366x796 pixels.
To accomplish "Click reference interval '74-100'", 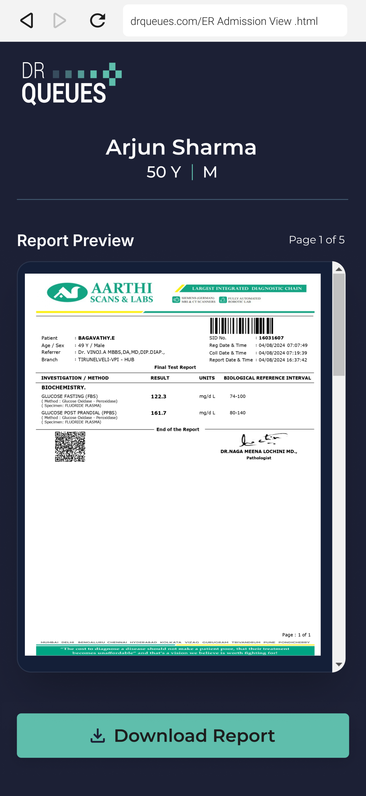I will pyautogui.click(x=238, y=396).
